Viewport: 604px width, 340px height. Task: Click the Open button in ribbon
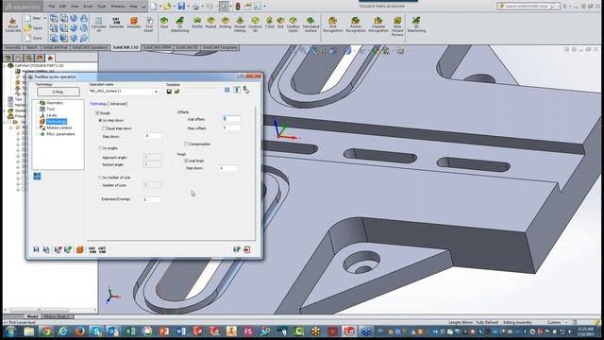pyautogui.click(x=34, y=28)
